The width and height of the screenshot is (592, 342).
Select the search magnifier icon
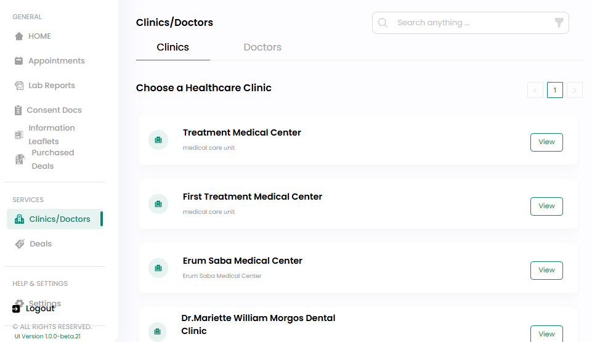(383, 23)
